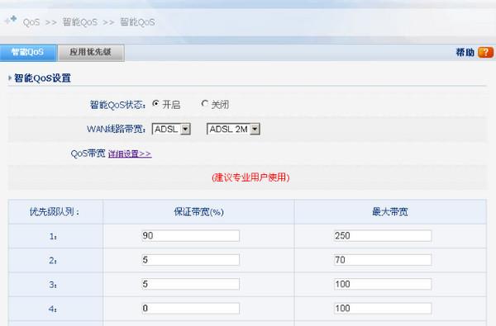Switch to the 应用优先级 tab
496x326 pixels.
coord(90,52)
